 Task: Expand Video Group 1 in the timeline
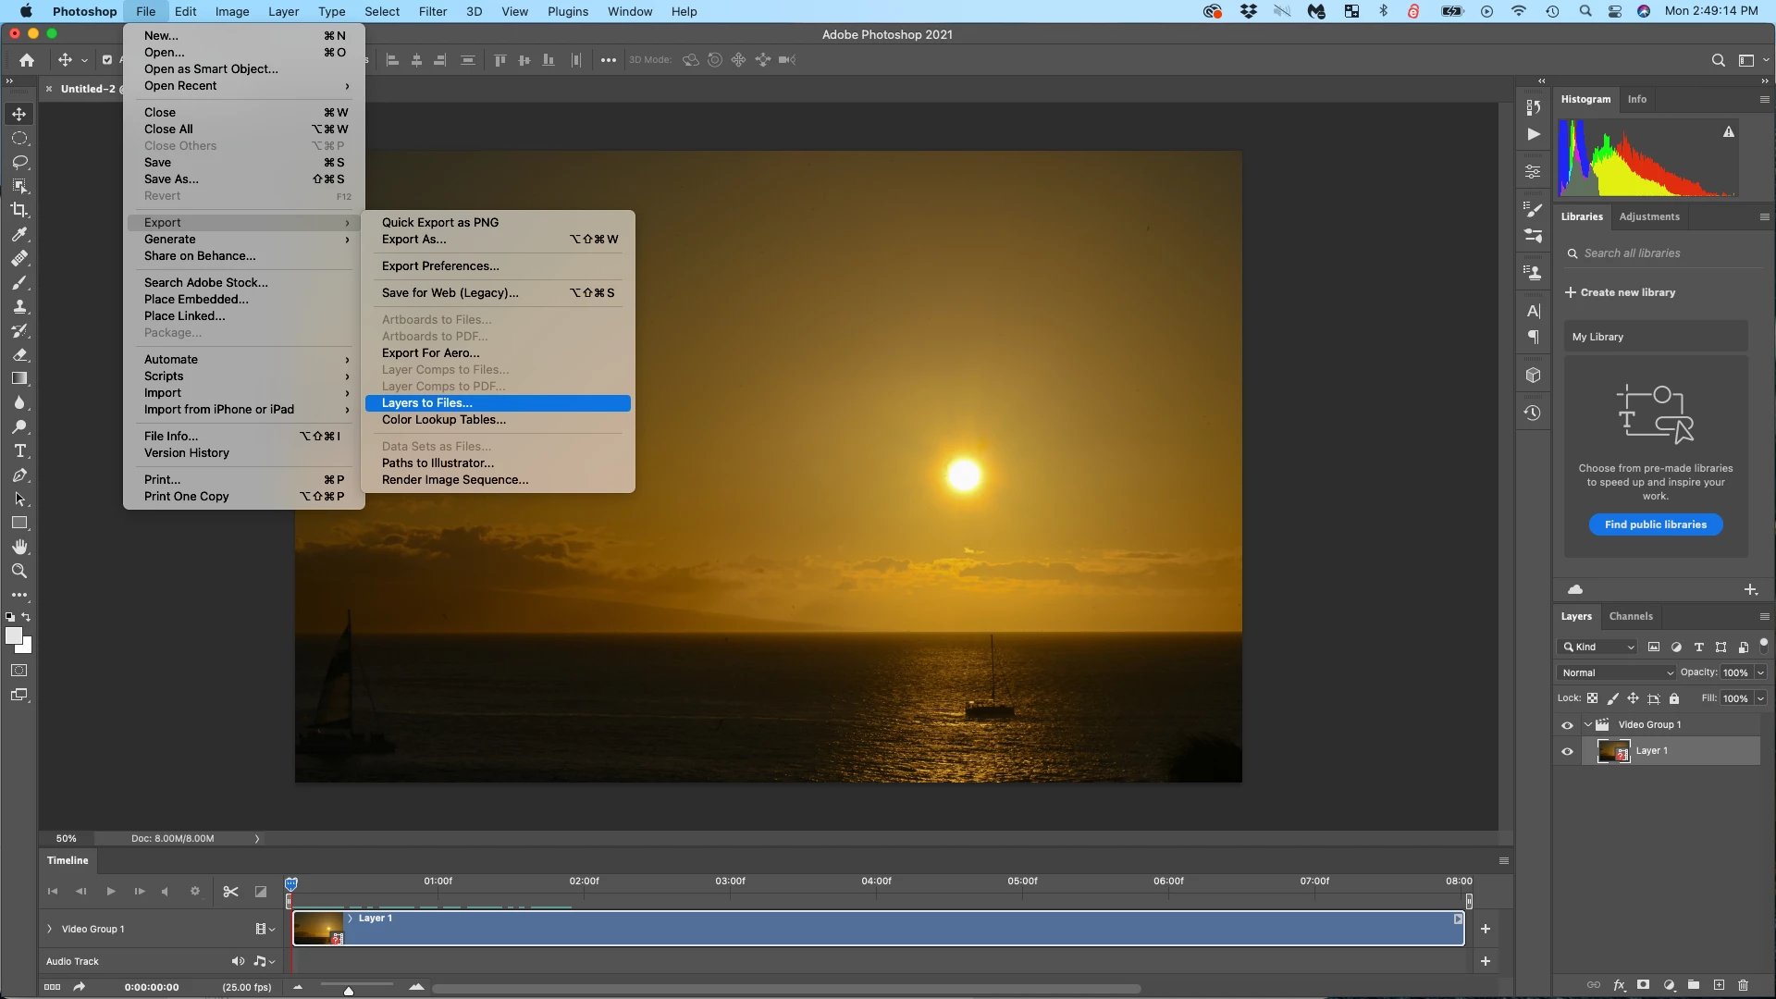tap(50, 929)
